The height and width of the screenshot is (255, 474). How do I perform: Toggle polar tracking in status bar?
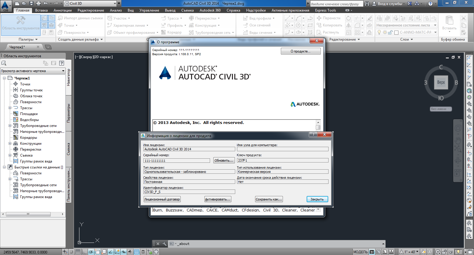[91, 252]
